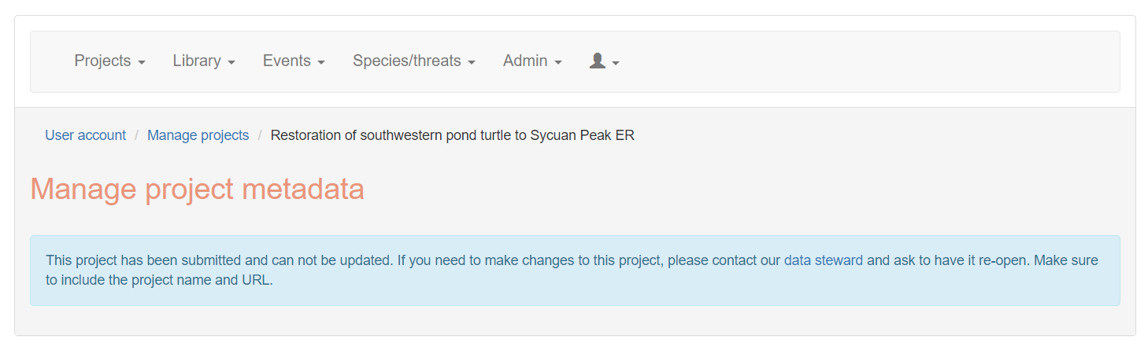Open the Events dropdown menu
The height and width of the screenshot is (350, 1148).
(294, 61)
